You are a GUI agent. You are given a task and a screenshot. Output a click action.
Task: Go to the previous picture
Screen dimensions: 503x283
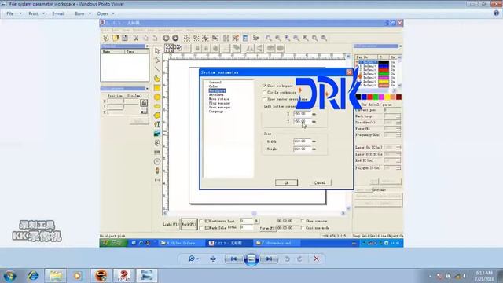(233, 259)
